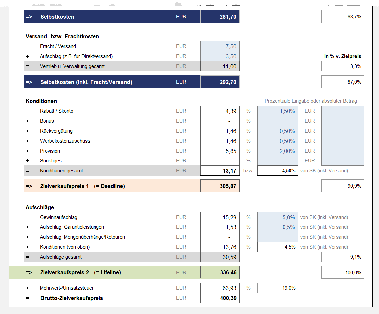
Task: Click the Fracht / Versand value cell 7,50
Action: click(x=220, y=46)
